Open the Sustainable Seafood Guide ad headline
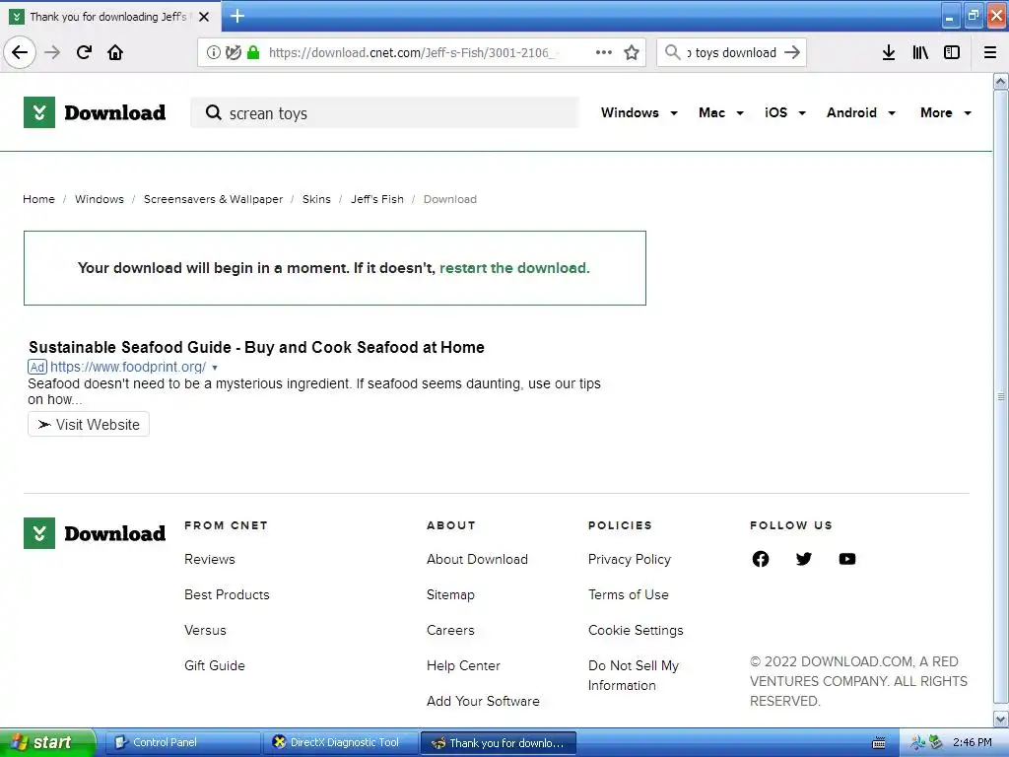Viewport: 1009px width, 757px height. tap(257, 347)
